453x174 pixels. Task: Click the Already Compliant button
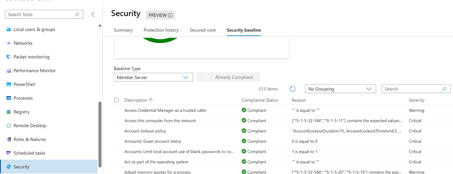[x=228, y=77]
